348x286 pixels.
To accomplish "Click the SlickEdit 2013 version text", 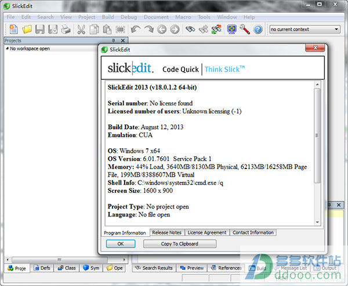I will pyautogui.click(x=152, y=87).
